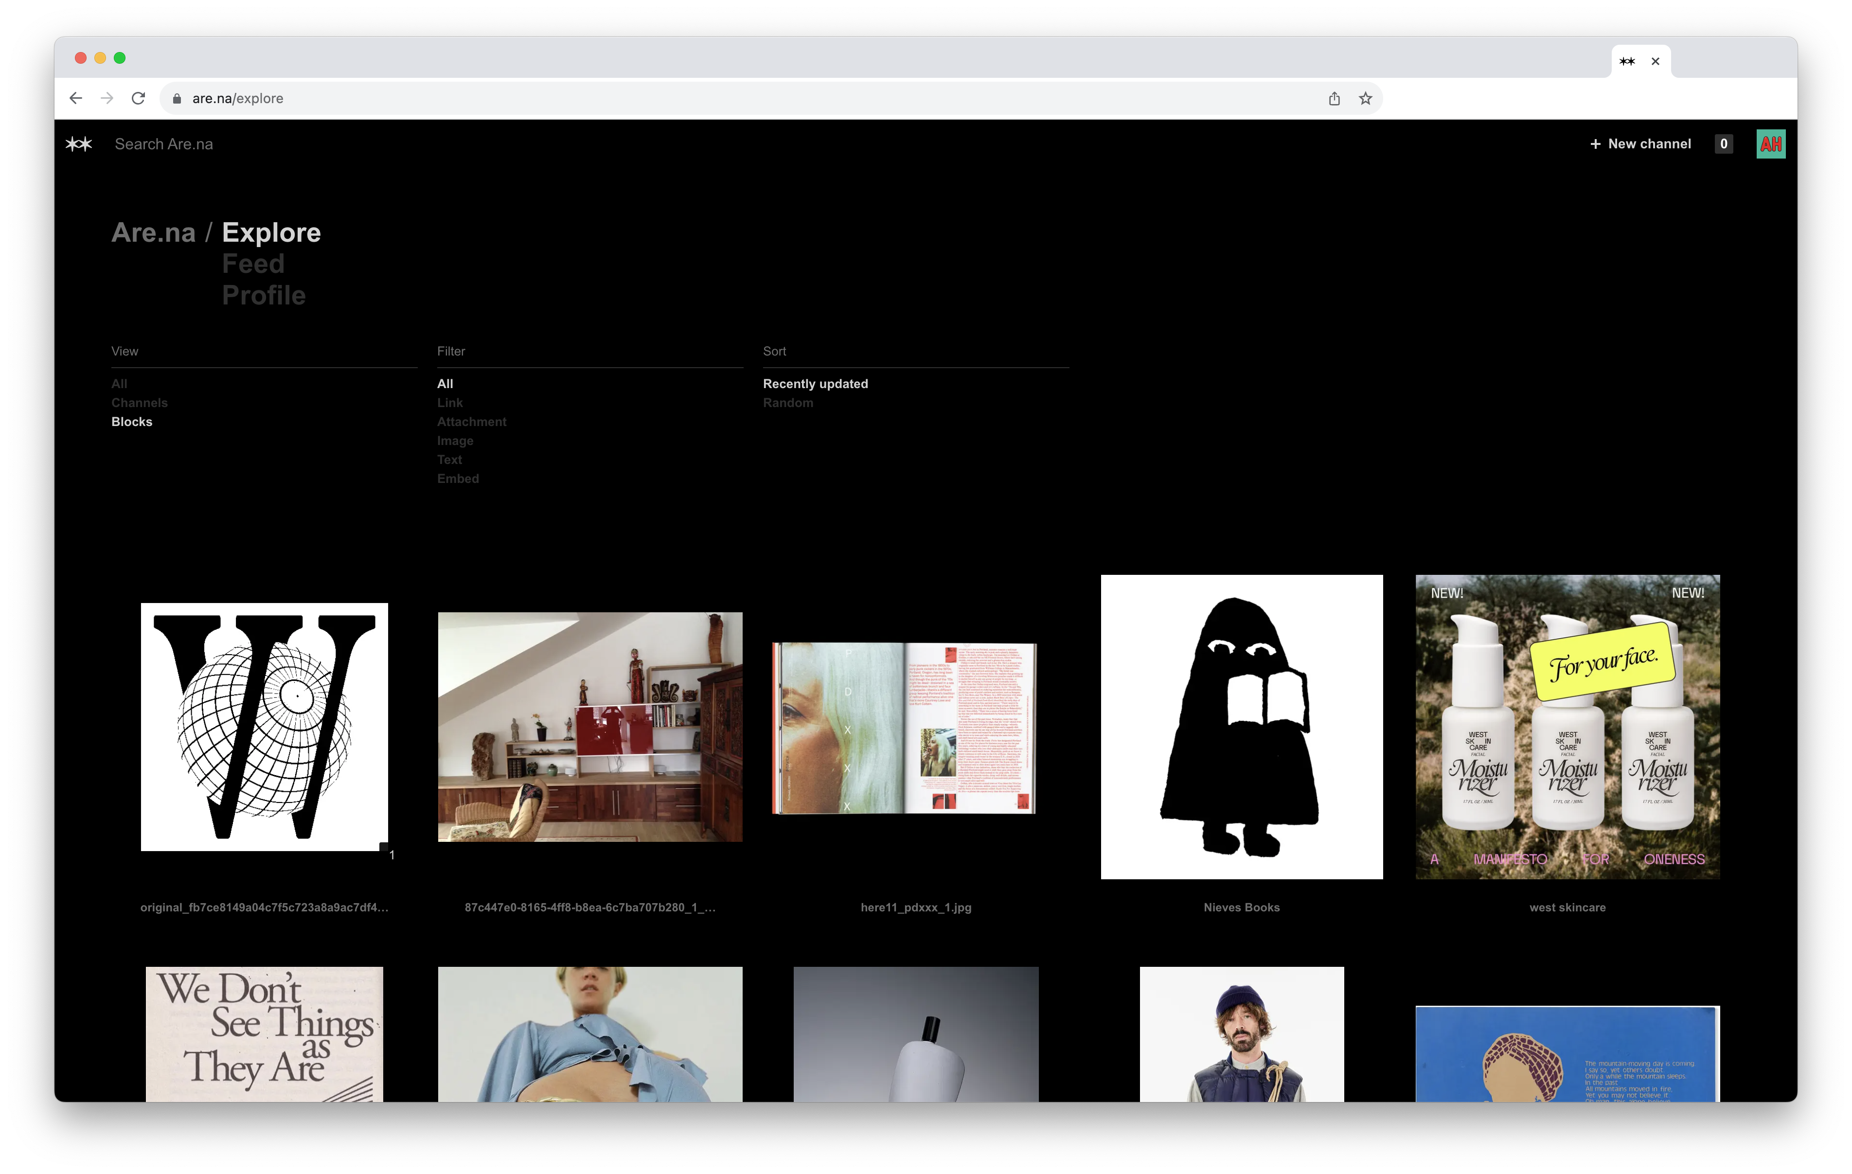
Task: Reload the page with refresh icon
Action: (x=139, y=98)
